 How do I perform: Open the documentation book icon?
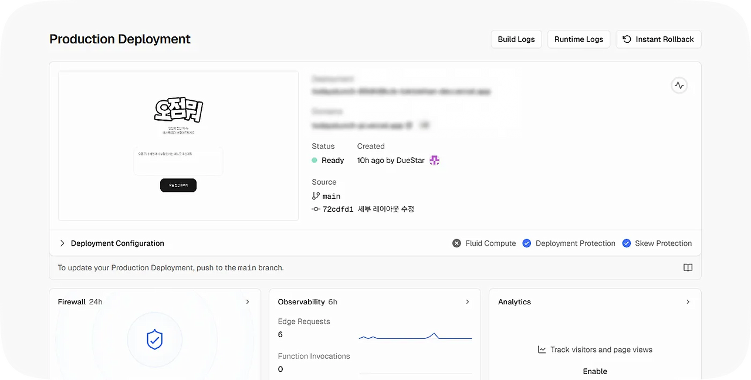point(688,268)
